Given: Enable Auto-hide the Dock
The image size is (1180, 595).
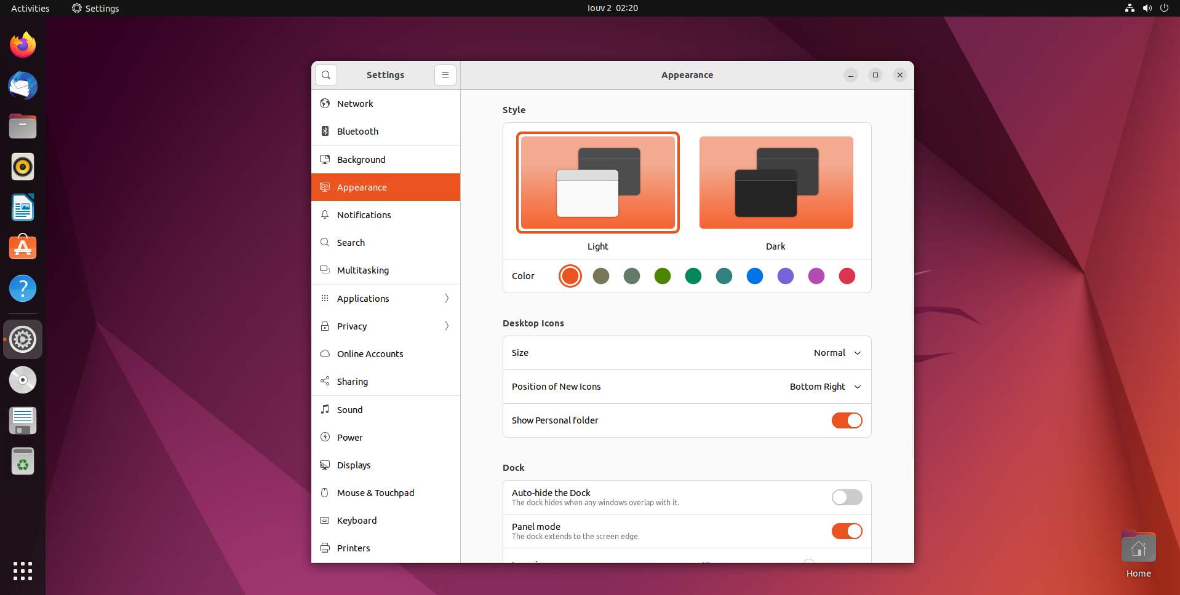Looking at the screenshot, I should (x=847, y=497).
